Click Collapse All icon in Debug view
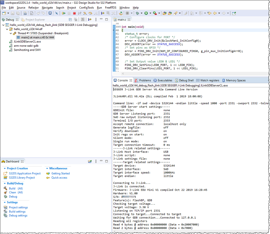The width and height of the screenshot is (270, 234). click(70, 19)
